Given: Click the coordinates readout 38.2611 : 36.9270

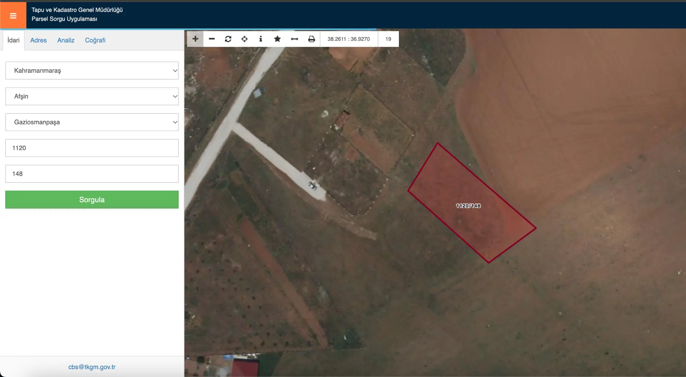Looking at the screenshot, I should 348,39.
